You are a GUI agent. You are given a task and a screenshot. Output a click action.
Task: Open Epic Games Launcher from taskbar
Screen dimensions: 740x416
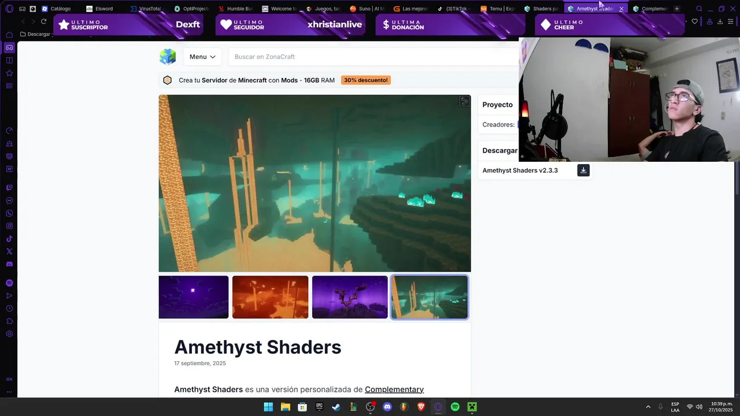(x=319, y=407)
